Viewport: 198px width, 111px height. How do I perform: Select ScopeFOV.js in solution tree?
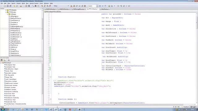point(15,51)
